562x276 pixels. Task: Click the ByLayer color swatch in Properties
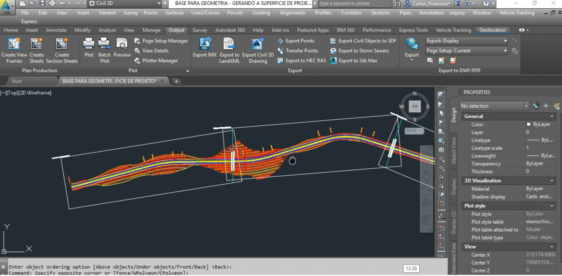click(529, 124)
